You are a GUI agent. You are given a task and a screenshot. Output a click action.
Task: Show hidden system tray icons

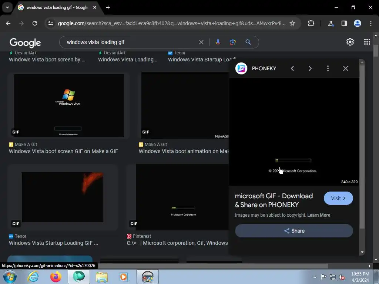point(315,277)
